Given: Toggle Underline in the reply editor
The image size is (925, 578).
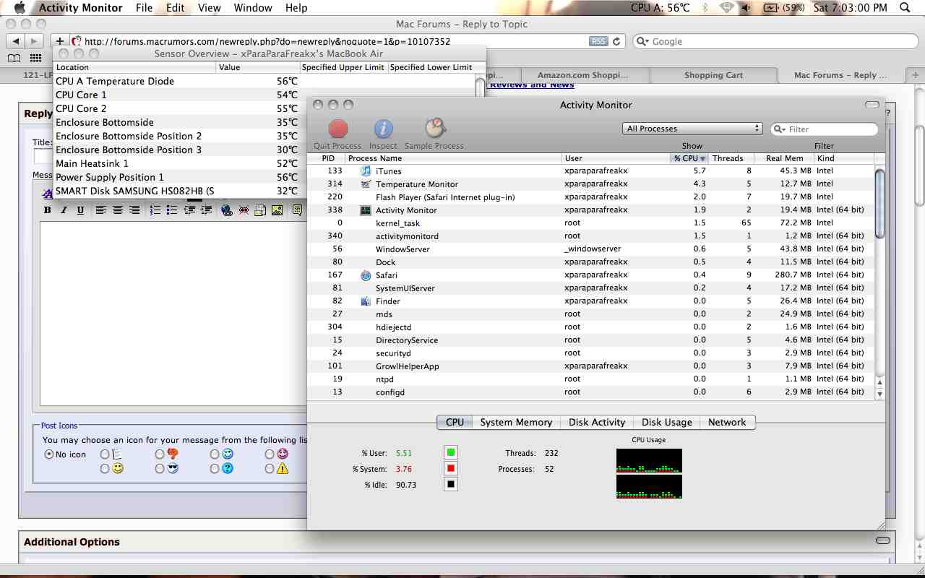Looking at the screenshot, I should [x=80, y=210].
